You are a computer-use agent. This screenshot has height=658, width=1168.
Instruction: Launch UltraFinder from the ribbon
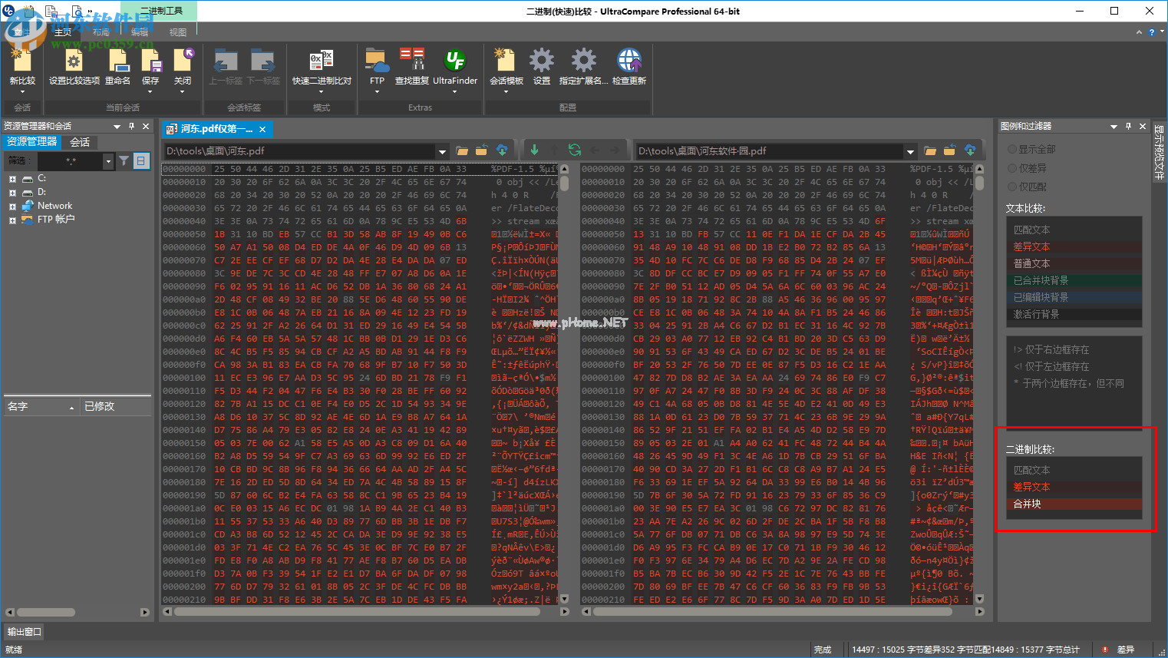coord(455,63)
